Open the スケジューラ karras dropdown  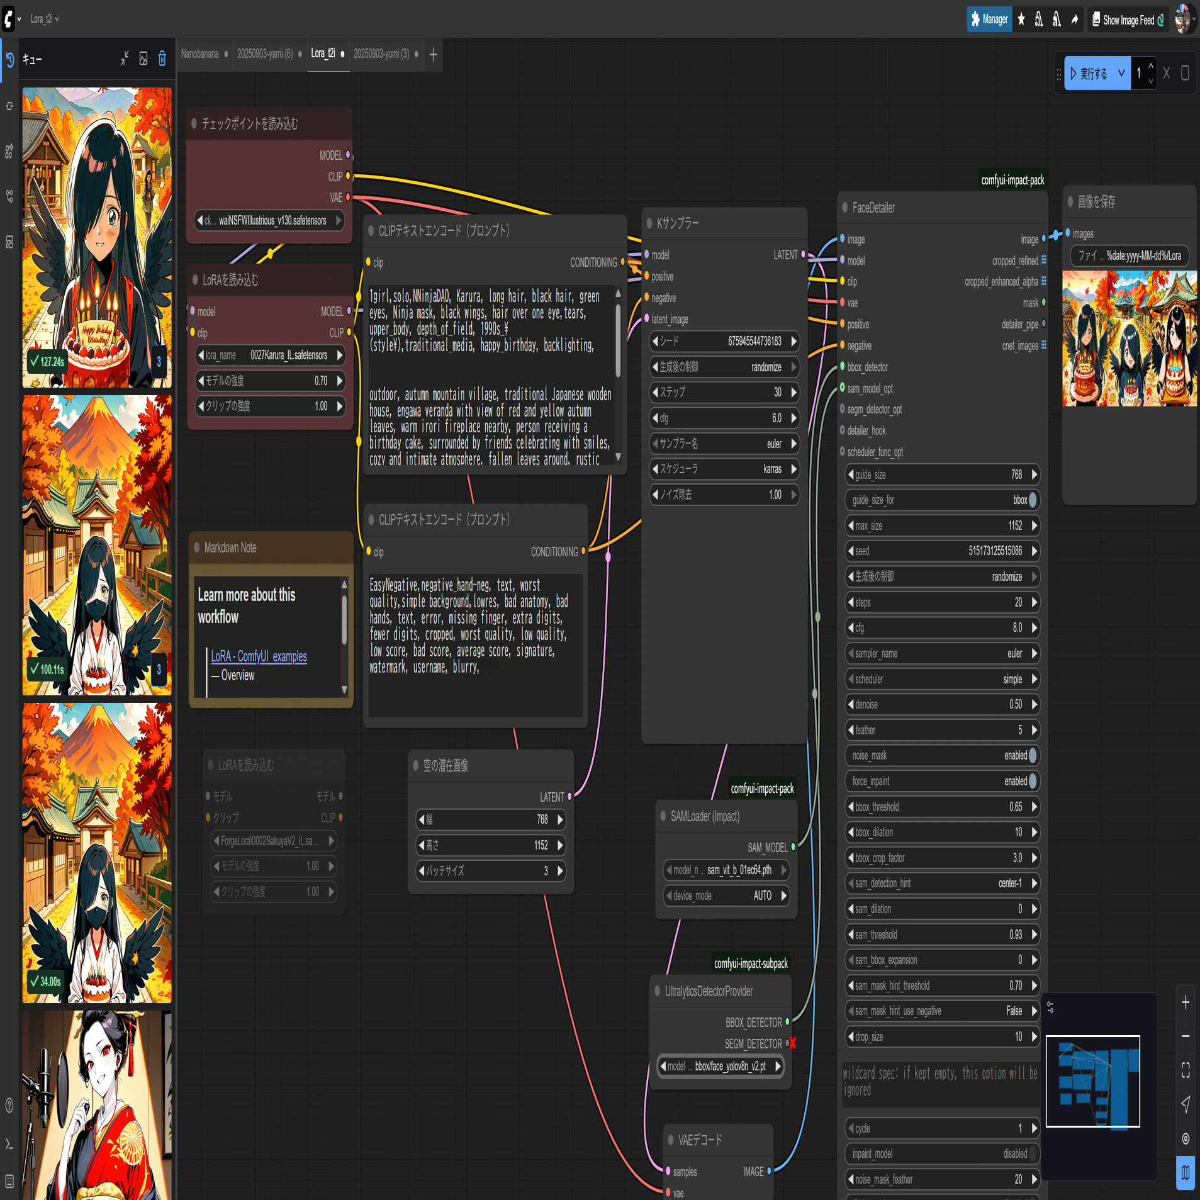coord(724,469)
